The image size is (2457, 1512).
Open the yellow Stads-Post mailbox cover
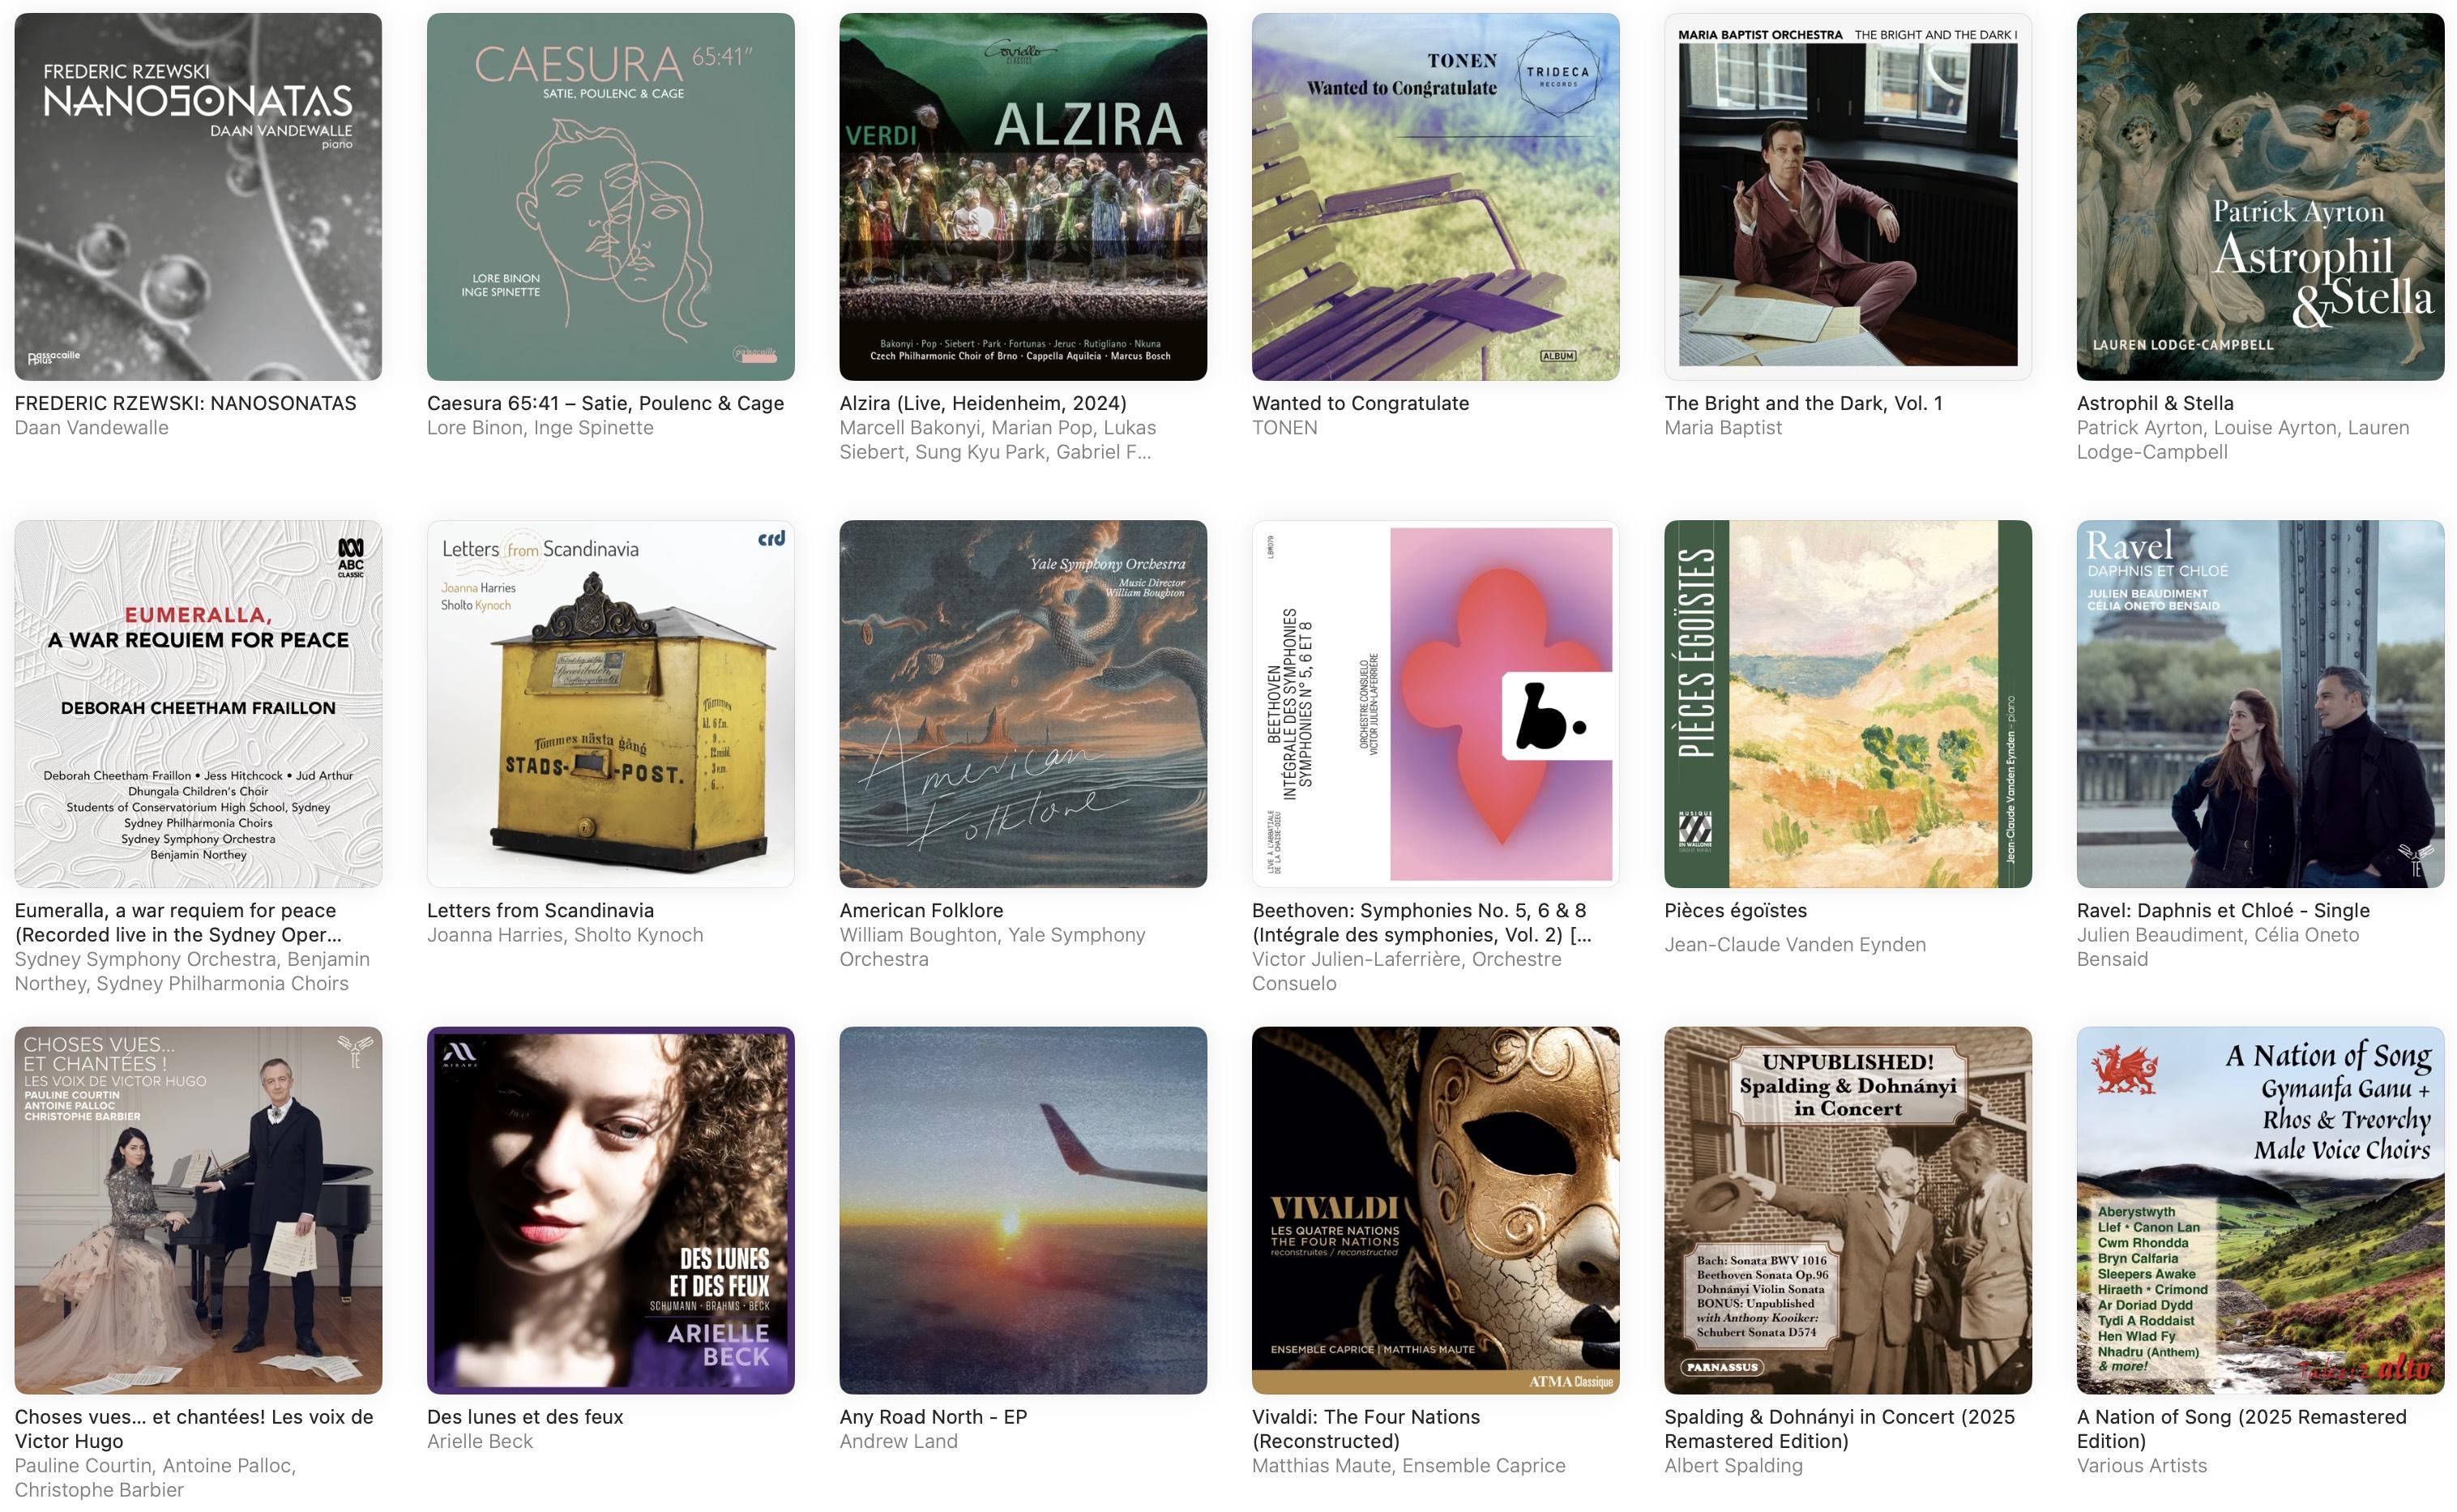click(x=611, y=704)
